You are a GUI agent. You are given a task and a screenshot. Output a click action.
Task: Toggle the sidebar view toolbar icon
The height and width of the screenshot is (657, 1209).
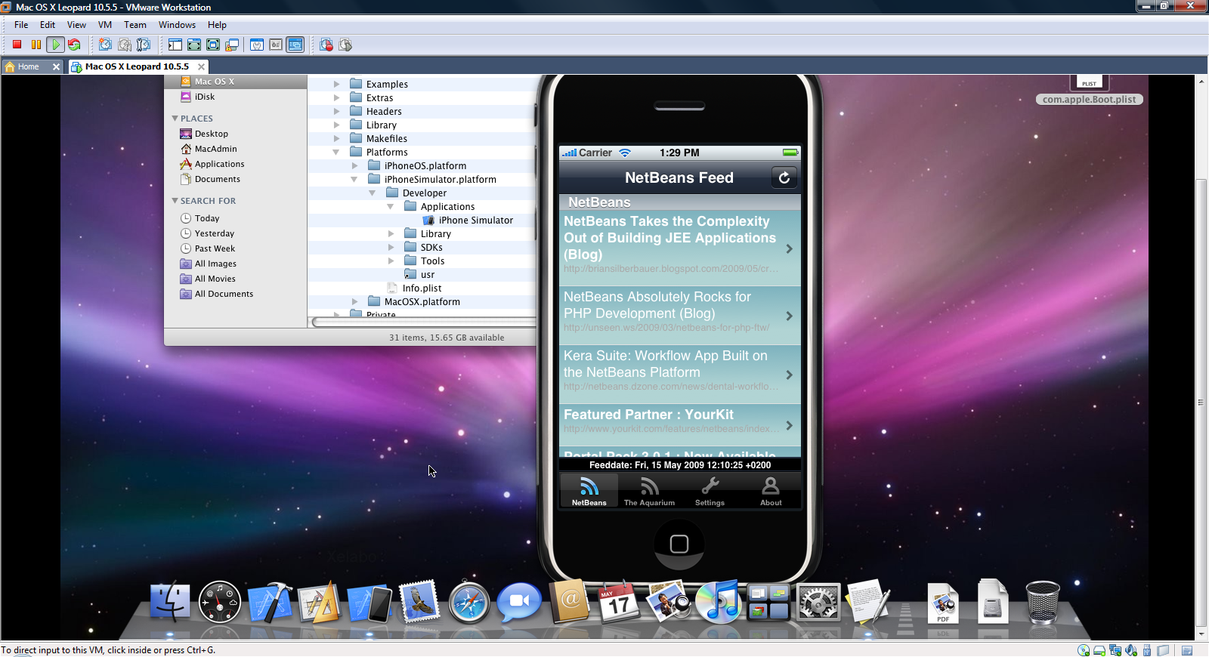(175, 45)
